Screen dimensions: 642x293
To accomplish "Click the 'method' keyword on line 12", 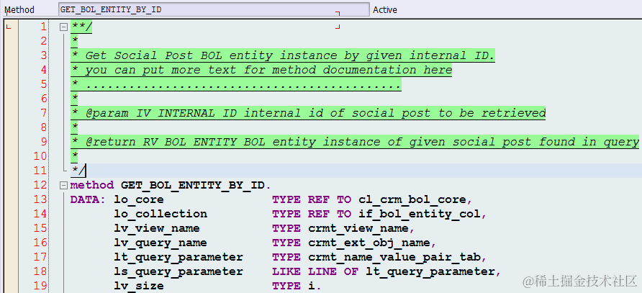I will click(92, 185).
